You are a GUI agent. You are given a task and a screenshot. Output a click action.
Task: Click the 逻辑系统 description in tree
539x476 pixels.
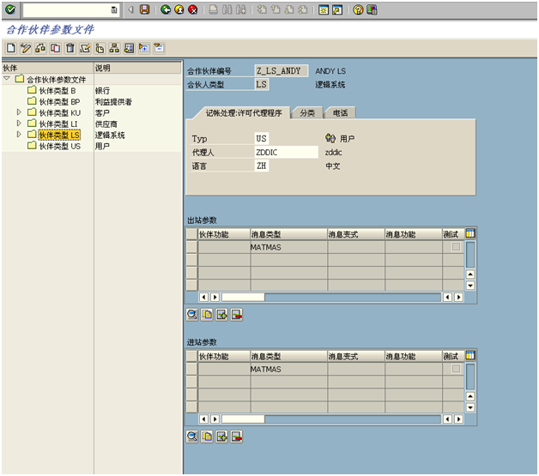click(x=110, y=135)
